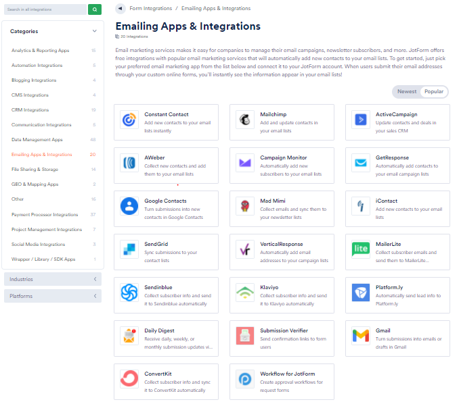Click the back arrow beside breadcrumb
Viewport: 459px width, 402px height.
click(120, 9)
